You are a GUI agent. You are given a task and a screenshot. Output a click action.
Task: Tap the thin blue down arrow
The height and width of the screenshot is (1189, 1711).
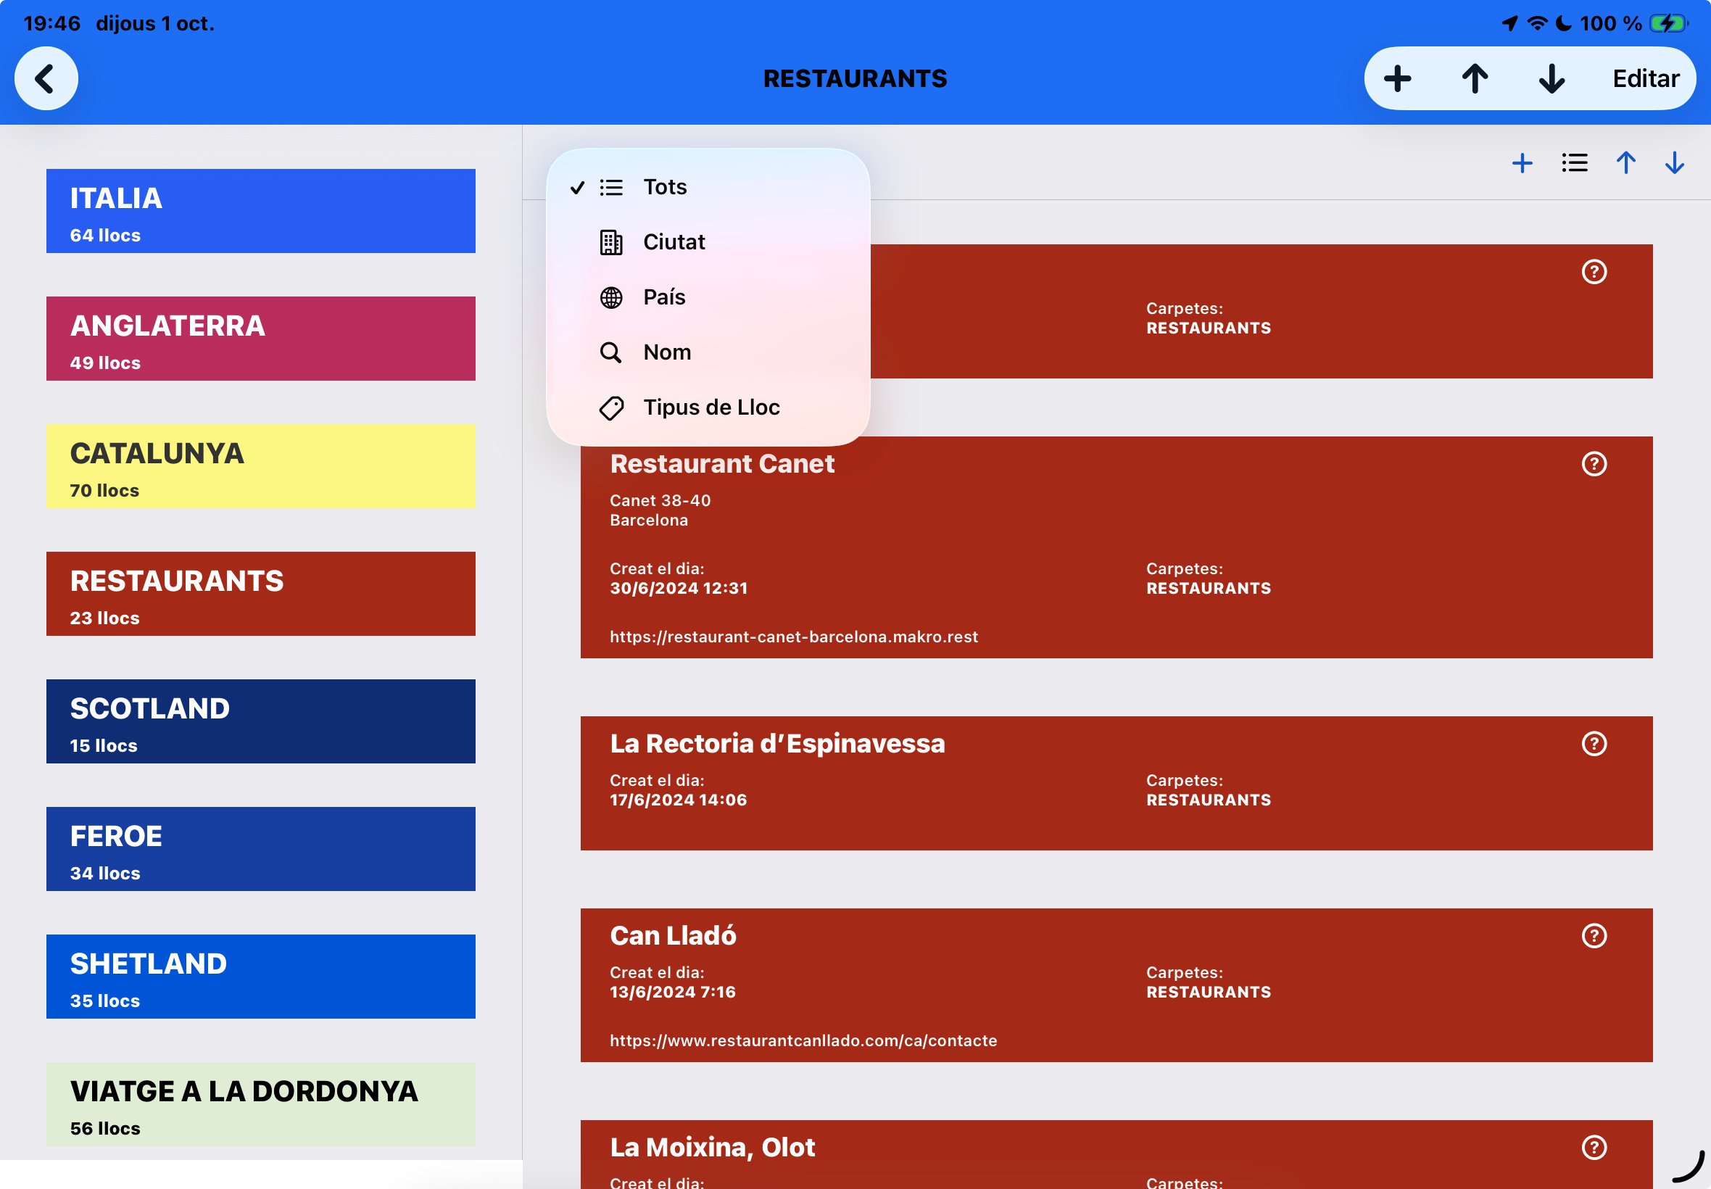1675,162
